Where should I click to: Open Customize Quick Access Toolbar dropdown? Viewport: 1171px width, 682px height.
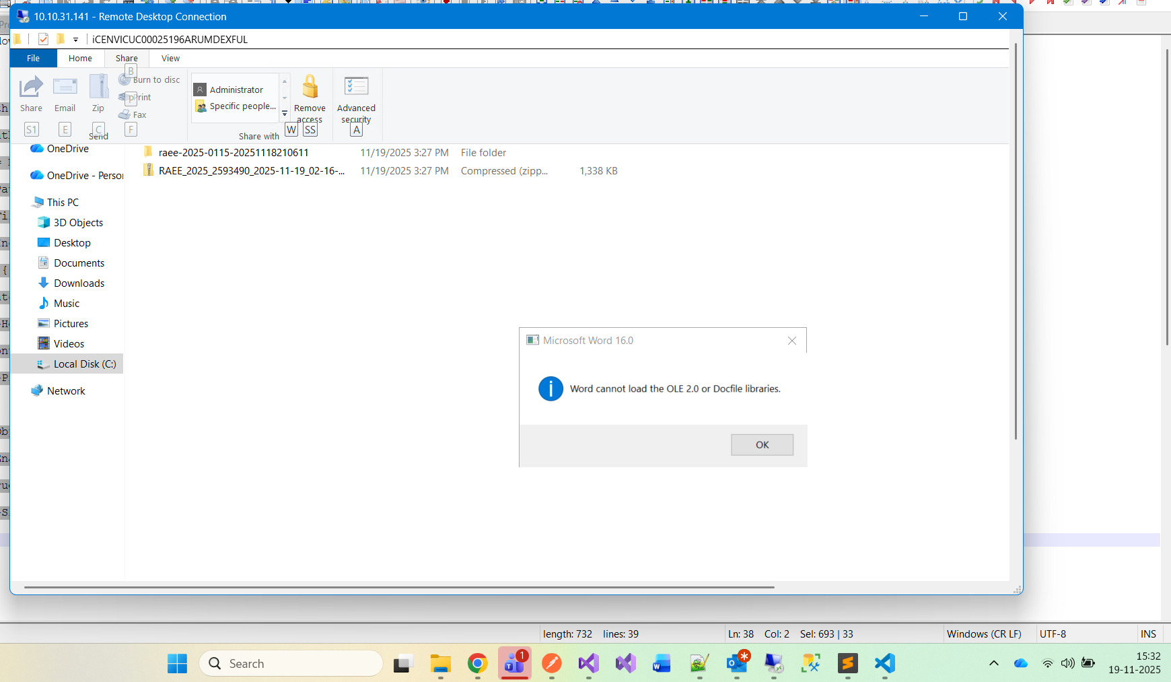(x=75, y=40)
